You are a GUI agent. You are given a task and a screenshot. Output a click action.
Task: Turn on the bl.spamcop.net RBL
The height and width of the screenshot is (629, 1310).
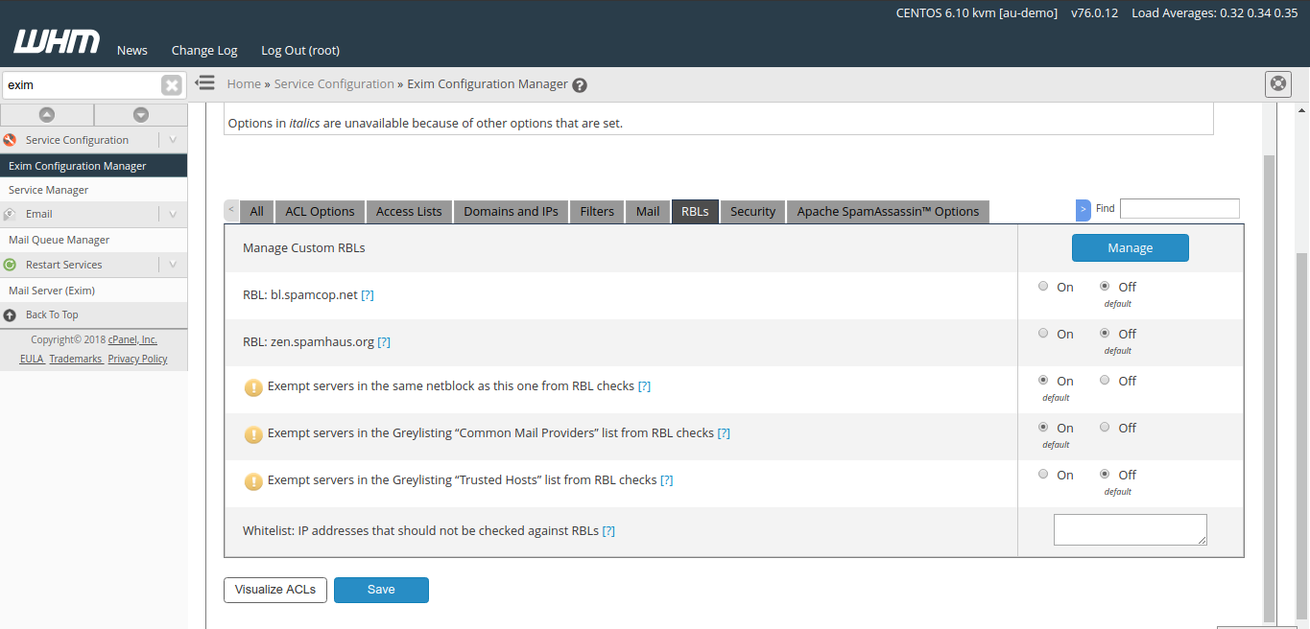coord(1043,286)
